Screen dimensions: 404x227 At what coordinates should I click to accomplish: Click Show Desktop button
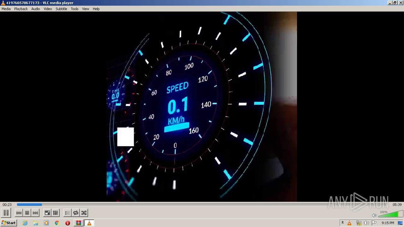[401, 223]
